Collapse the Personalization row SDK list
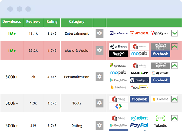182x131 pixels. tap(175, 66)
